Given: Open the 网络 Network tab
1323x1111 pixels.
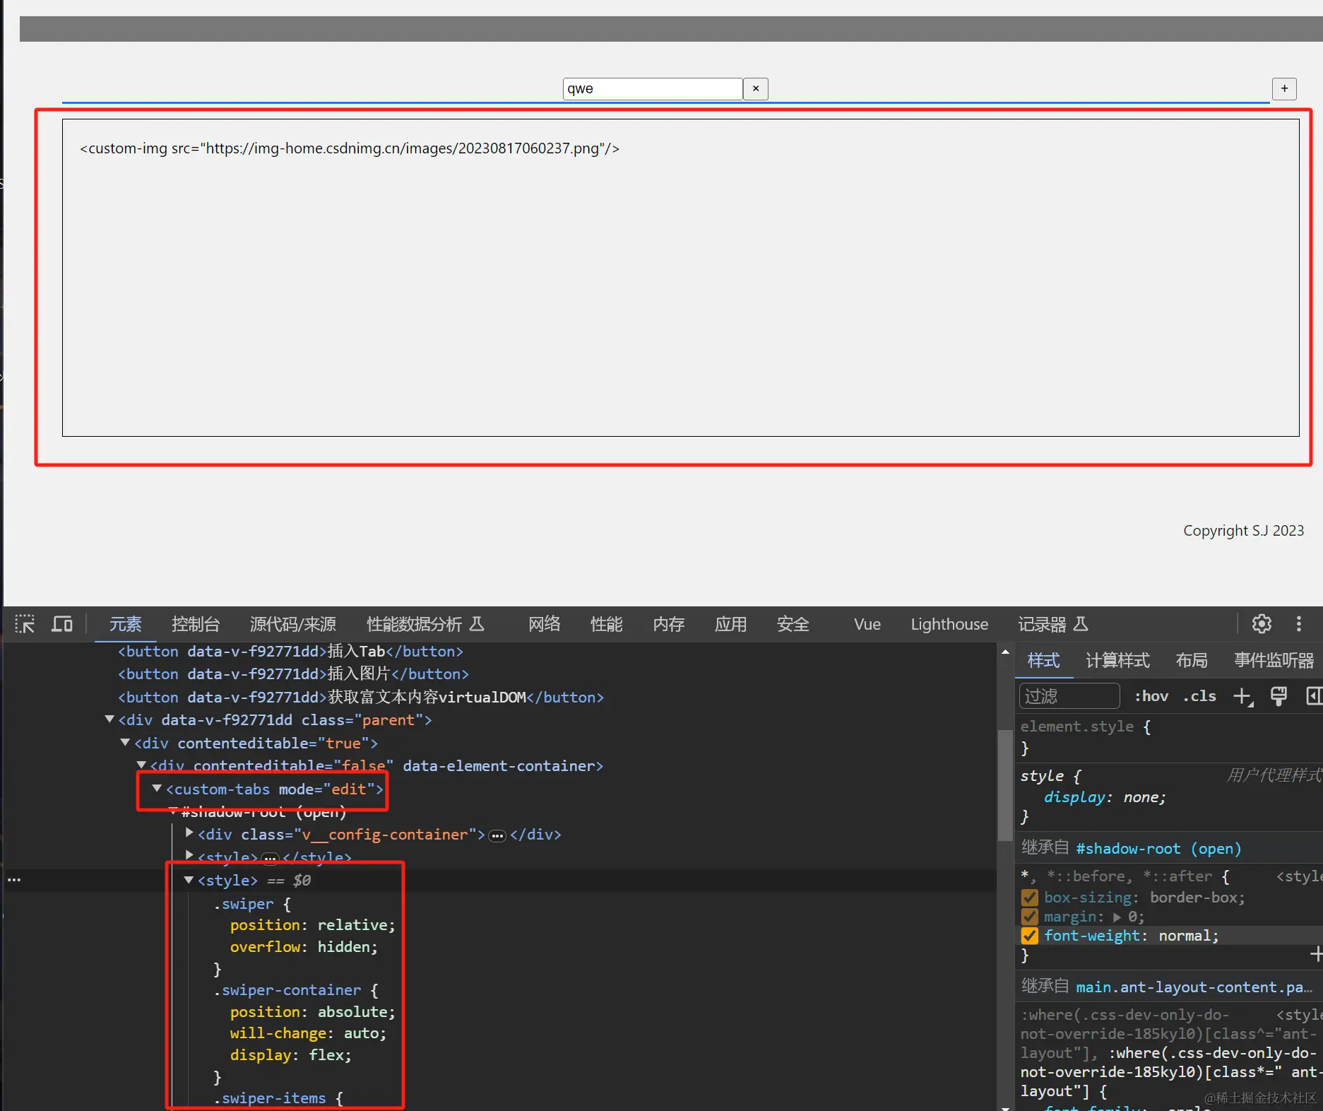Looking at the screenshot, I should pos(544,624).
